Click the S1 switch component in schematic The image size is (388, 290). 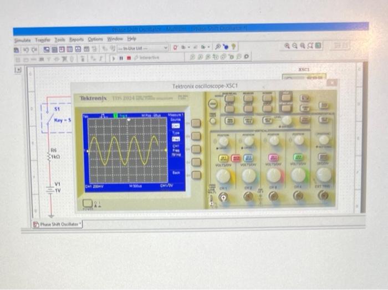click(51, 119)
